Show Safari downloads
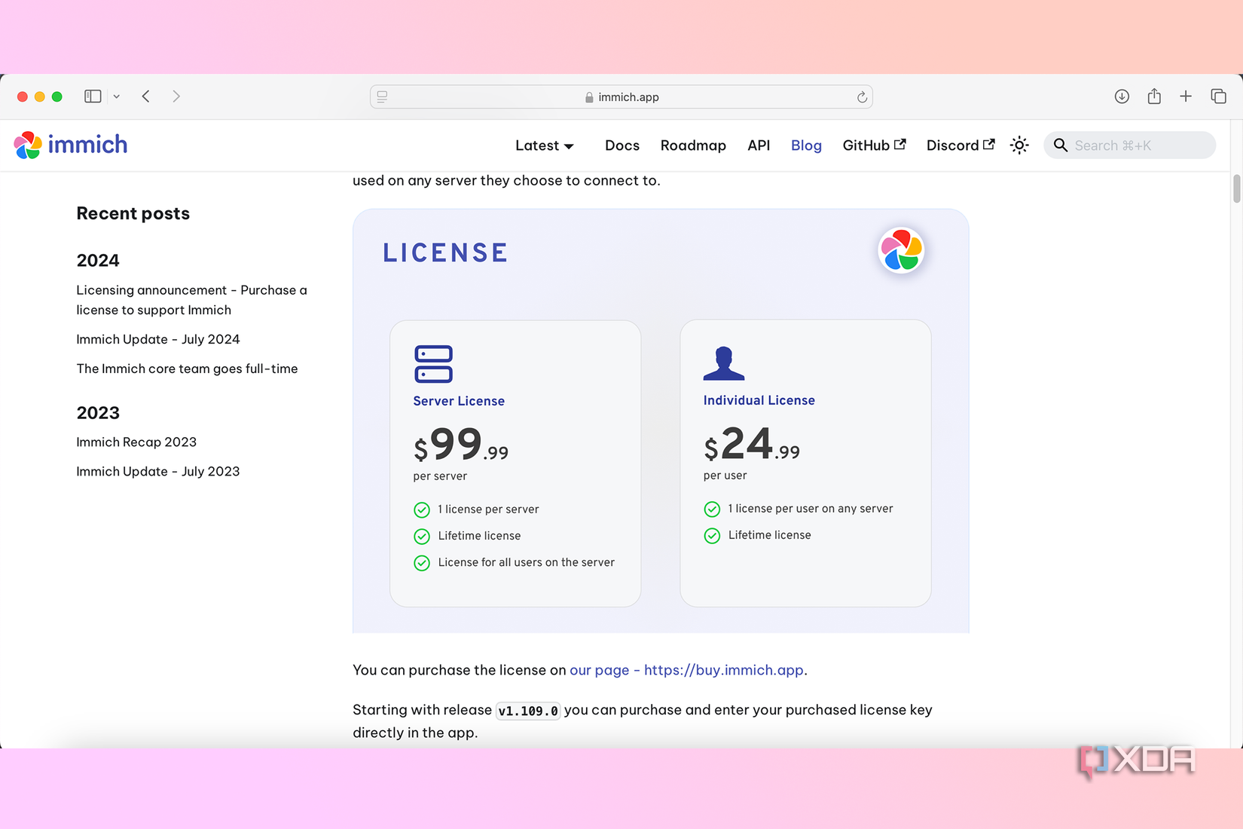Image resolution: width=1243 pixels, height=829 pixels. click(1122, 96)
